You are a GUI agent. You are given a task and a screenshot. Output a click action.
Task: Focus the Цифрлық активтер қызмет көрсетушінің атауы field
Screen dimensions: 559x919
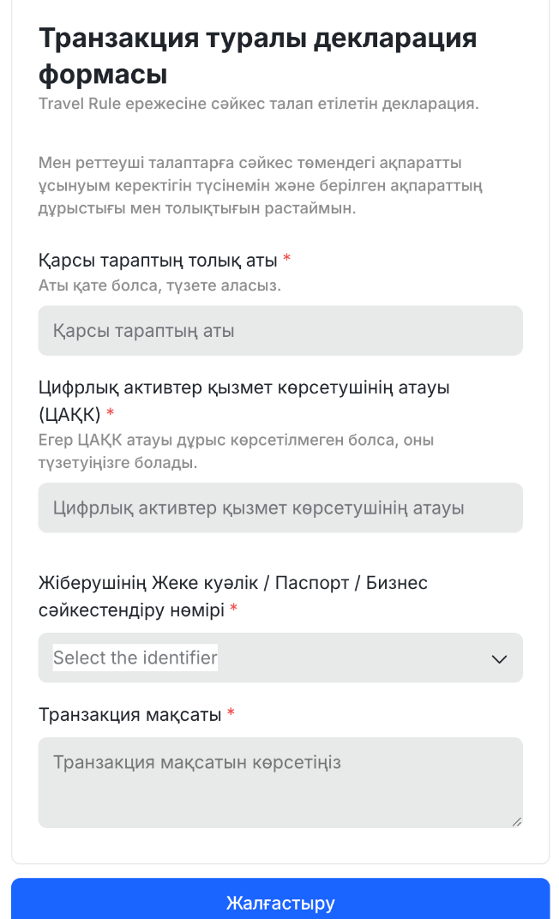279,508
